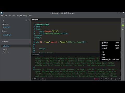Click the Brackets app icon in title bar
This screenshot has height=93, width=125.
(x=1, y=13)
